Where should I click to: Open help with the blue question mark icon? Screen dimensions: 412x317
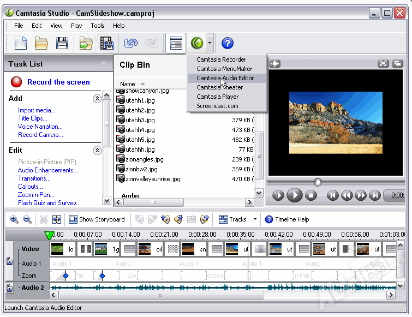point(228,43)
